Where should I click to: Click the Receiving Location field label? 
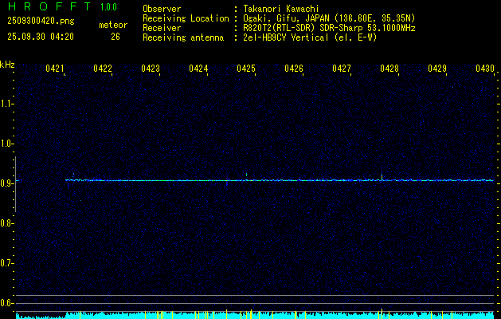tap(186, 18)
